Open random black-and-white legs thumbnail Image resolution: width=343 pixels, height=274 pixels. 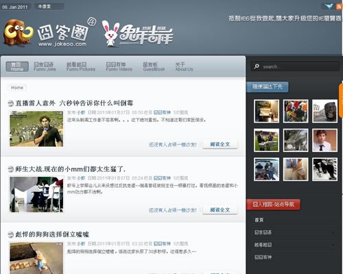coord(324,169)
